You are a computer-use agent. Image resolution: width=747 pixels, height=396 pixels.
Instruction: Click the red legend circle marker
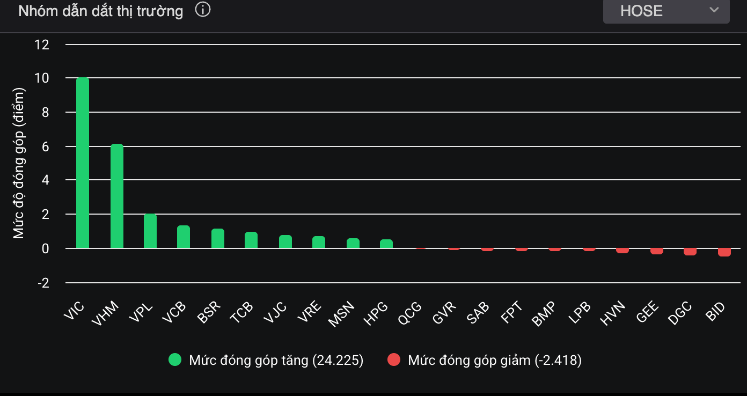pos(394,360)
